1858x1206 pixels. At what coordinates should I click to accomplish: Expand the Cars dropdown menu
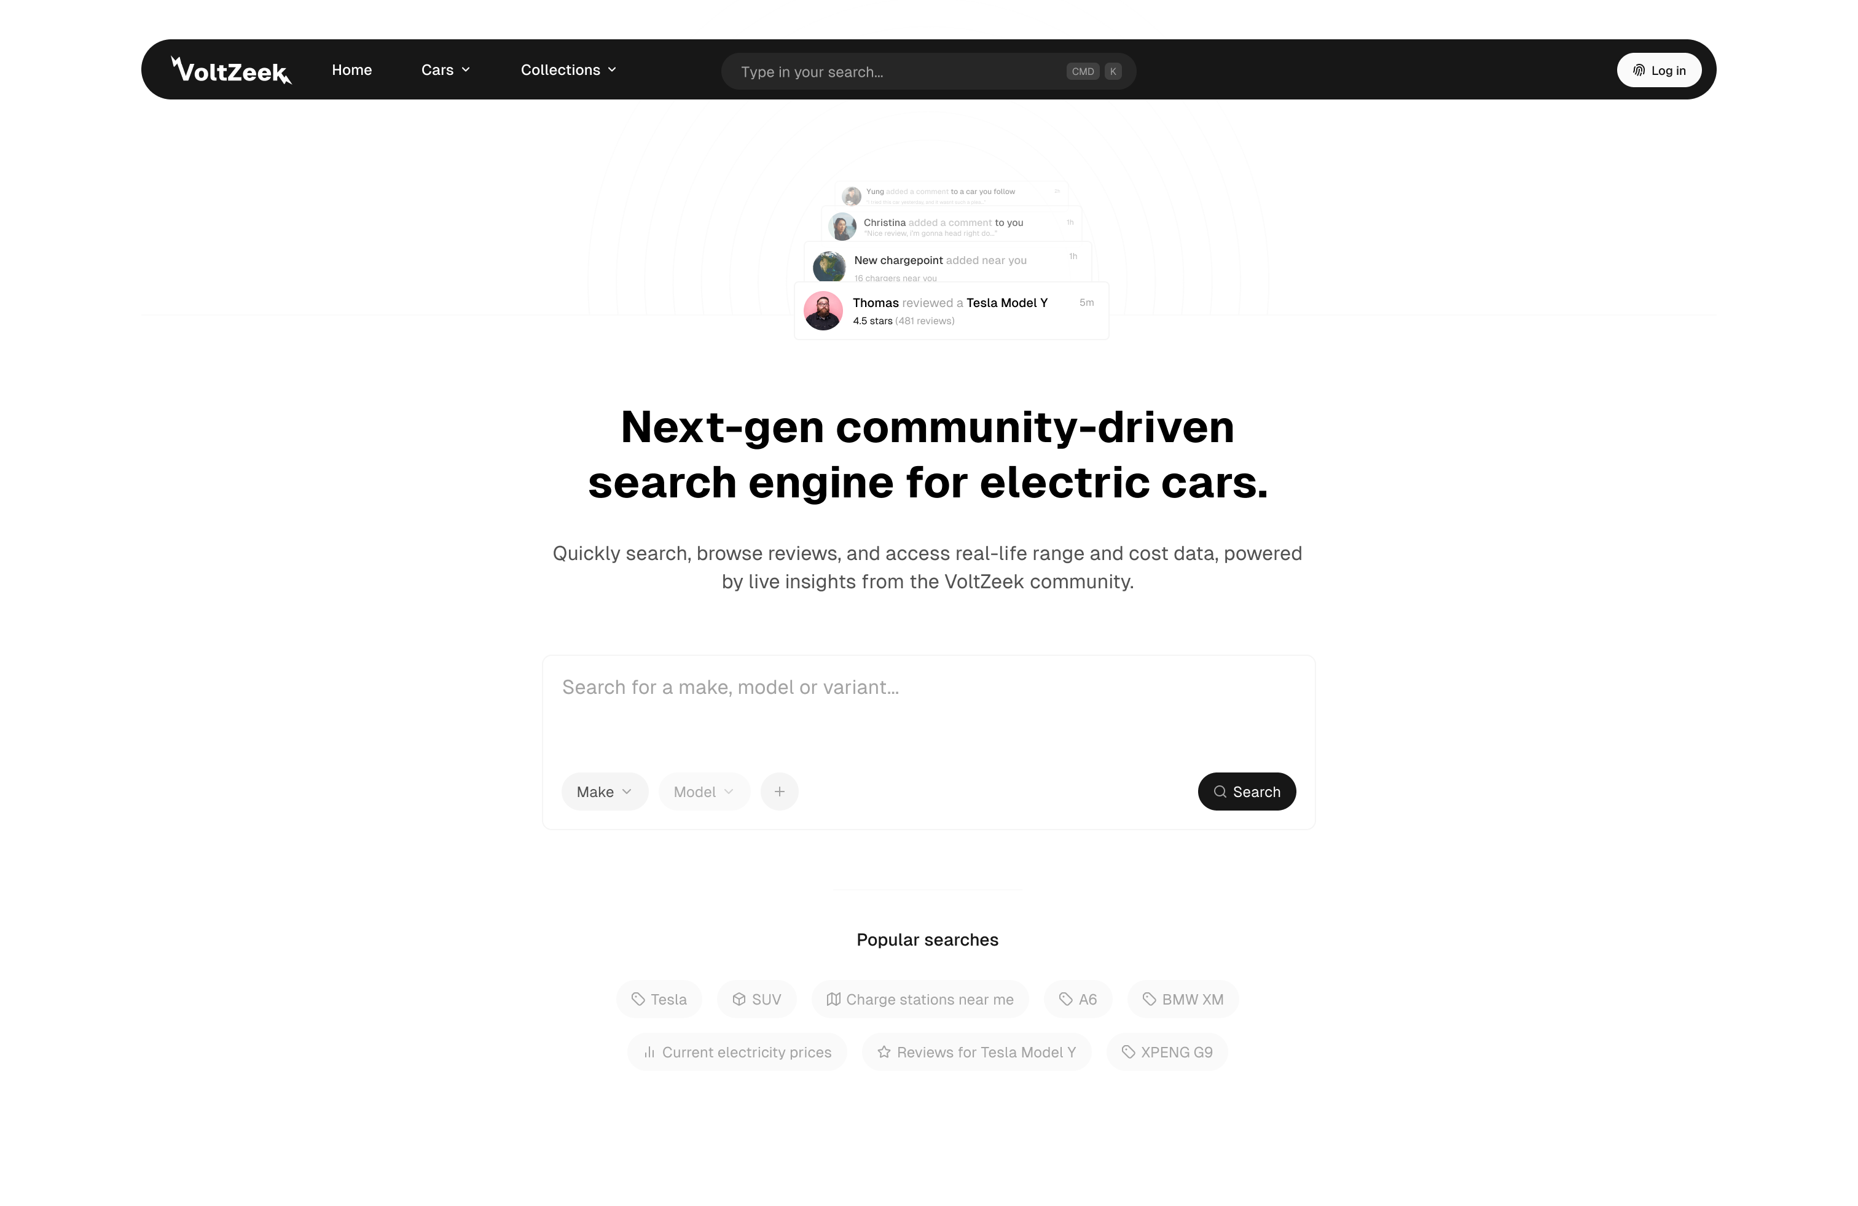[447, 69]
